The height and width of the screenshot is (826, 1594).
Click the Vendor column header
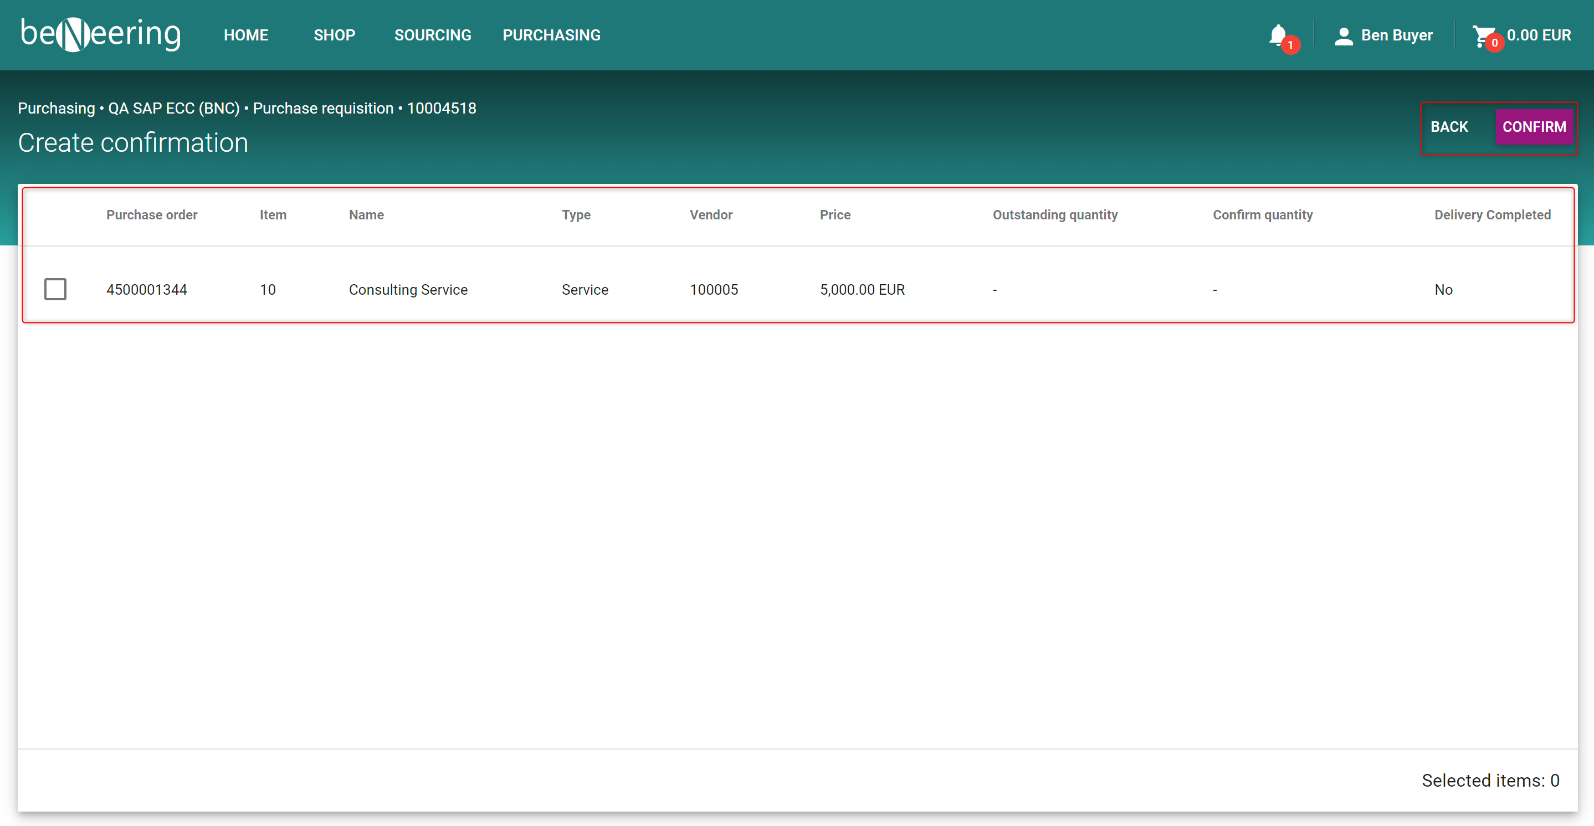pos(710,215)
